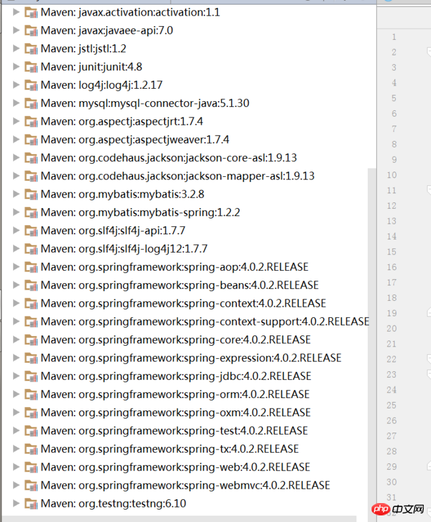Click library icon for spring-context-support:4.0.2.RELEASE
This screenshot has height=522, width=431.
(31, 322)
